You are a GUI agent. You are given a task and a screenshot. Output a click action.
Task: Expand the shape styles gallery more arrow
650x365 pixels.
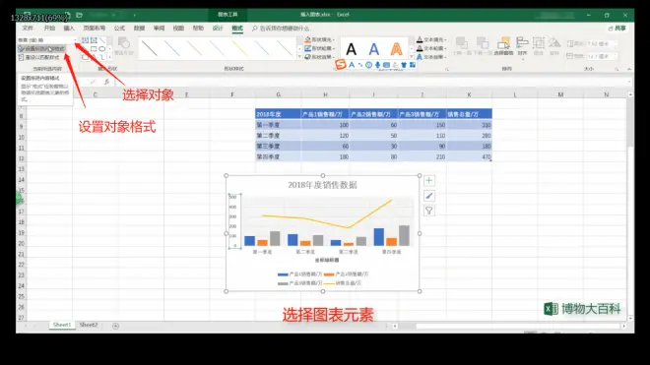299,57
